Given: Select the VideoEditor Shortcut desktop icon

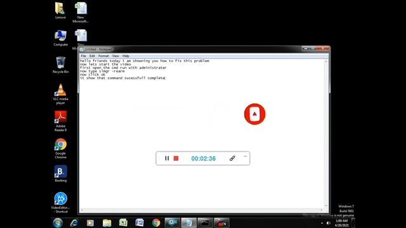Looking at the screenshot, I should [61, 203].
